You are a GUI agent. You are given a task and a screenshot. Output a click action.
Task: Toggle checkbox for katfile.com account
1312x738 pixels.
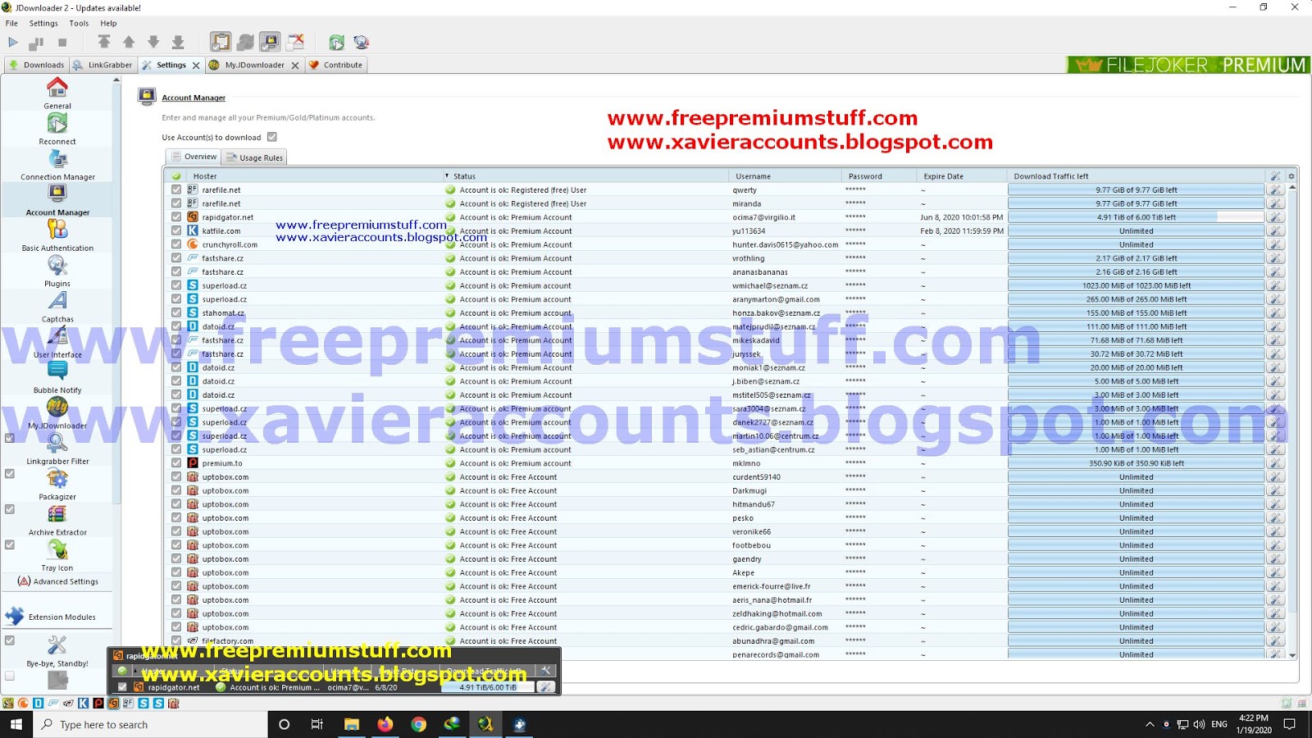(x=176, y=230)
